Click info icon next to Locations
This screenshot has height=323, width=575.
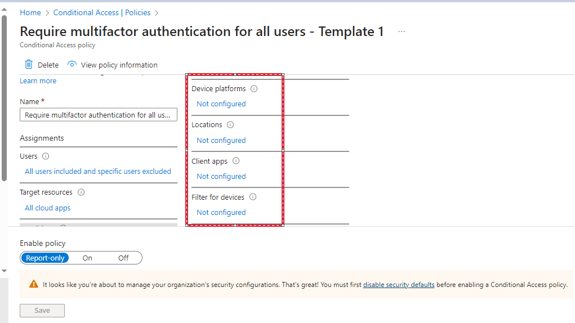(230, 125)
